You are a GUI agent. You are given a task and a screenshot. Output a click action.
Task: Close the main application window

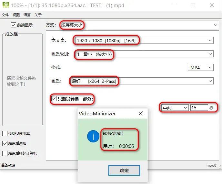click(x=212, y=5)
